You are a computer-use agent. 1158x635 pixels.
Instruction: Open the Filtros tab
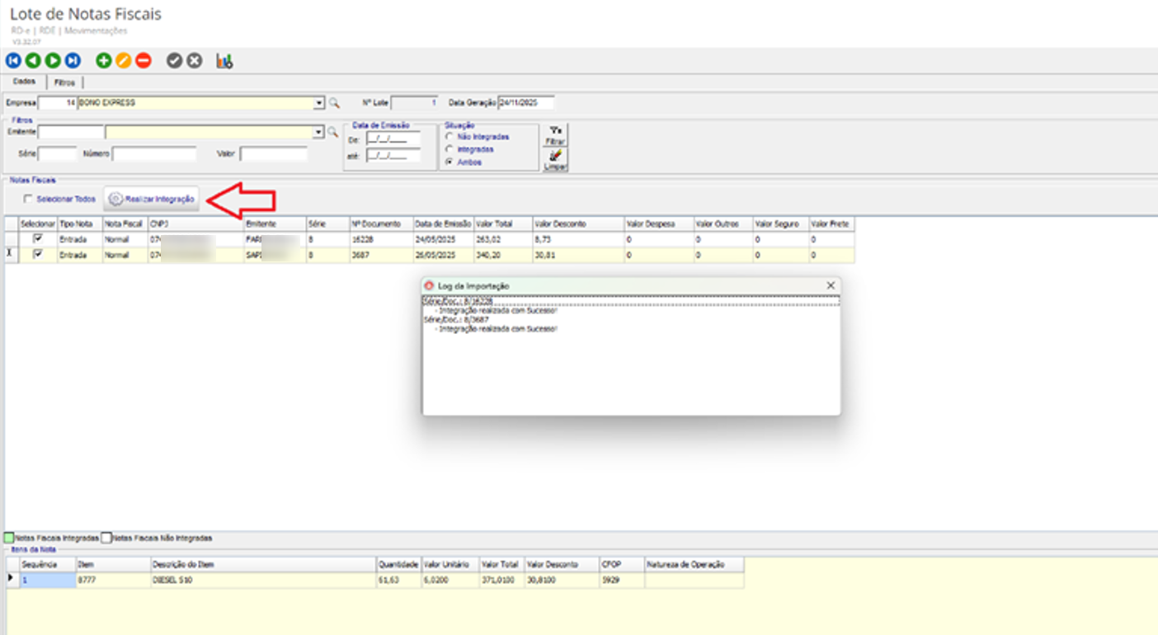(x=64, y=82)
